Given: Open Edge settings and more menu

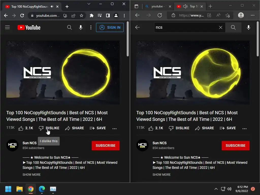Looking at the screenshot, I should [253, 15].
